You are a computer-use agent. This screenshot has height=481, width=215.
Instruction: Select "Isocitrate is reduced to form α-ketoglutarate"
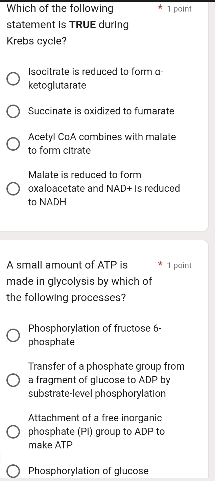point(13,78)
